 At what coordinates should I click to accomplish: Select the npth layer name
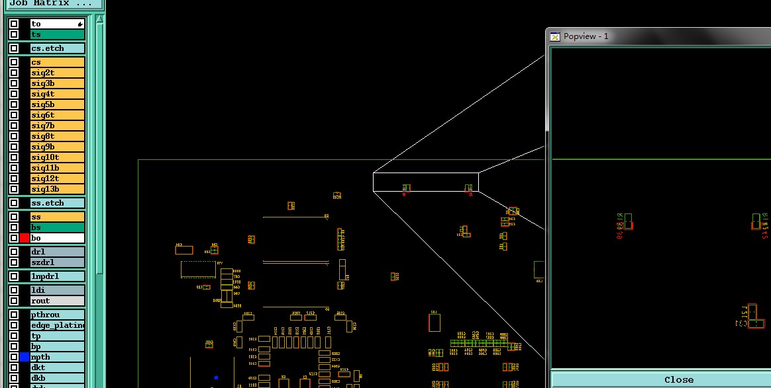pos(58,357)
